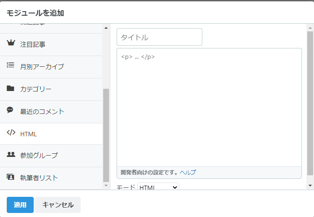Focus the タイトル input field

(159, 37)
